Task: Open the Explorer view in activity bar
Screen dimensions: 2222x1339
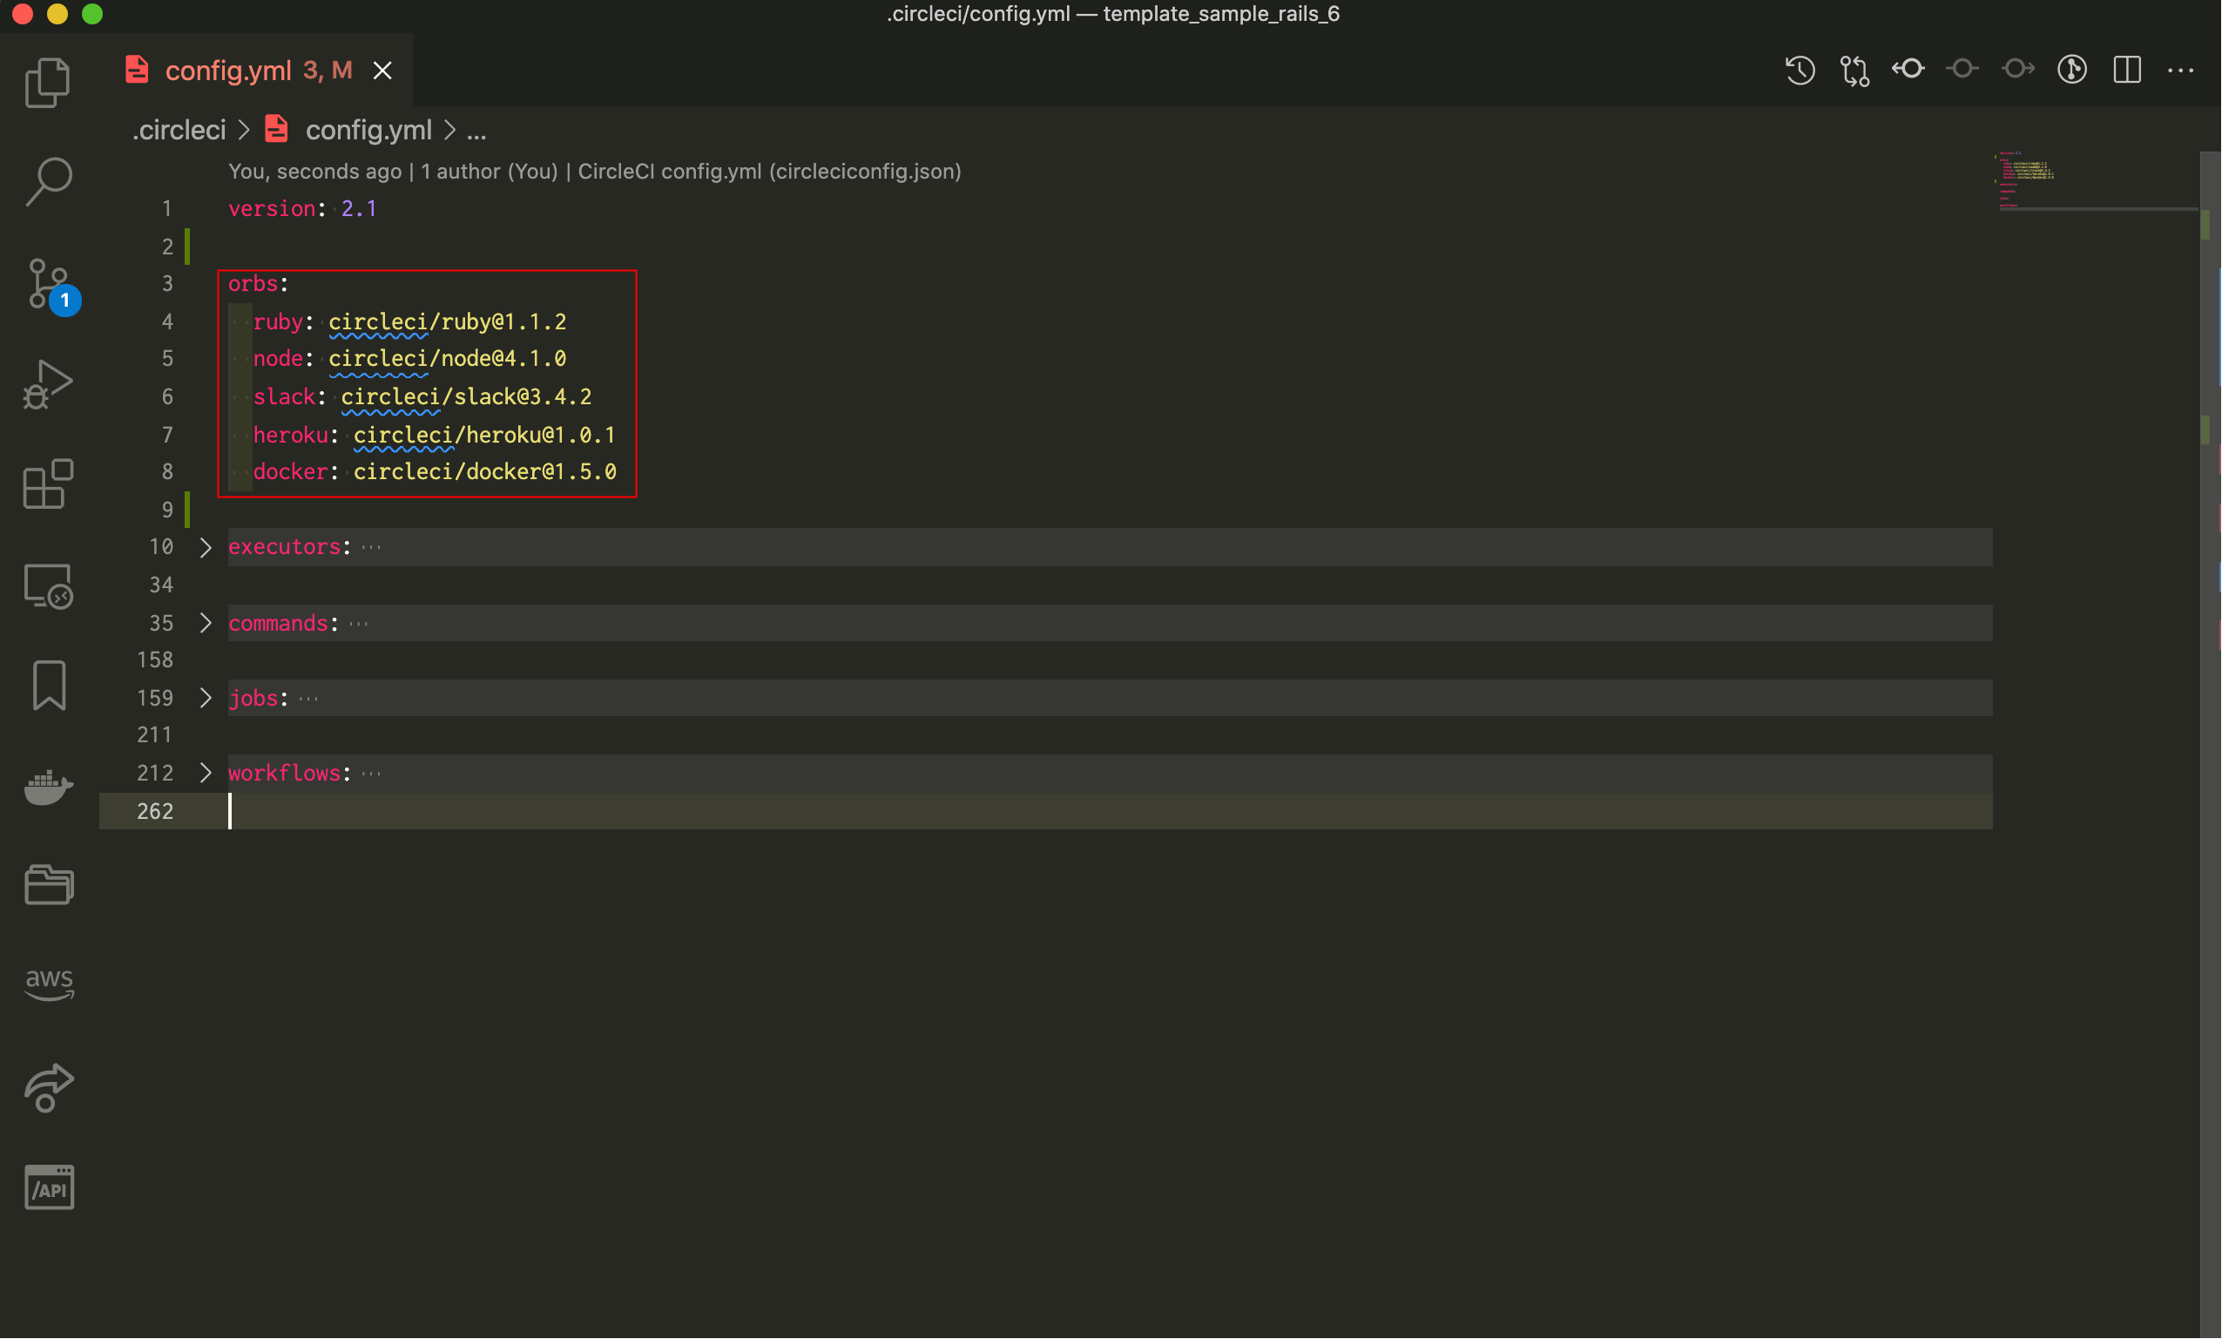Action: 48,83
